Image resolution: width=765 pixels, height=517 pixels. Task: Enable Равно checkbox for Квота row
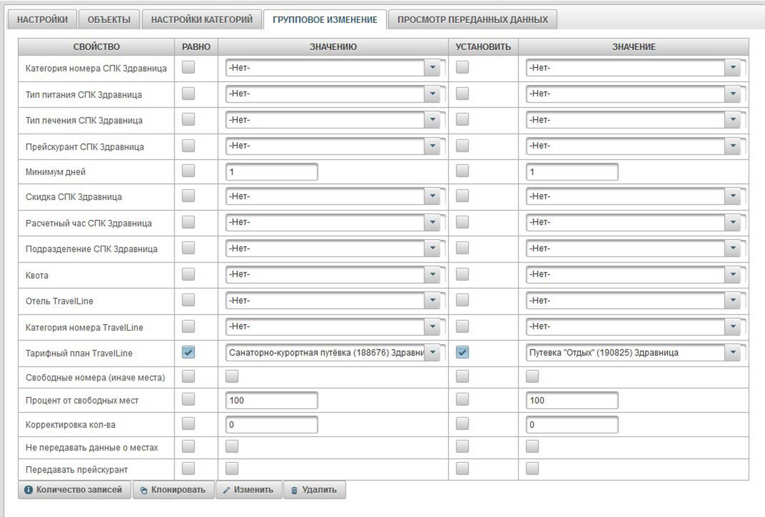point(188,274)
